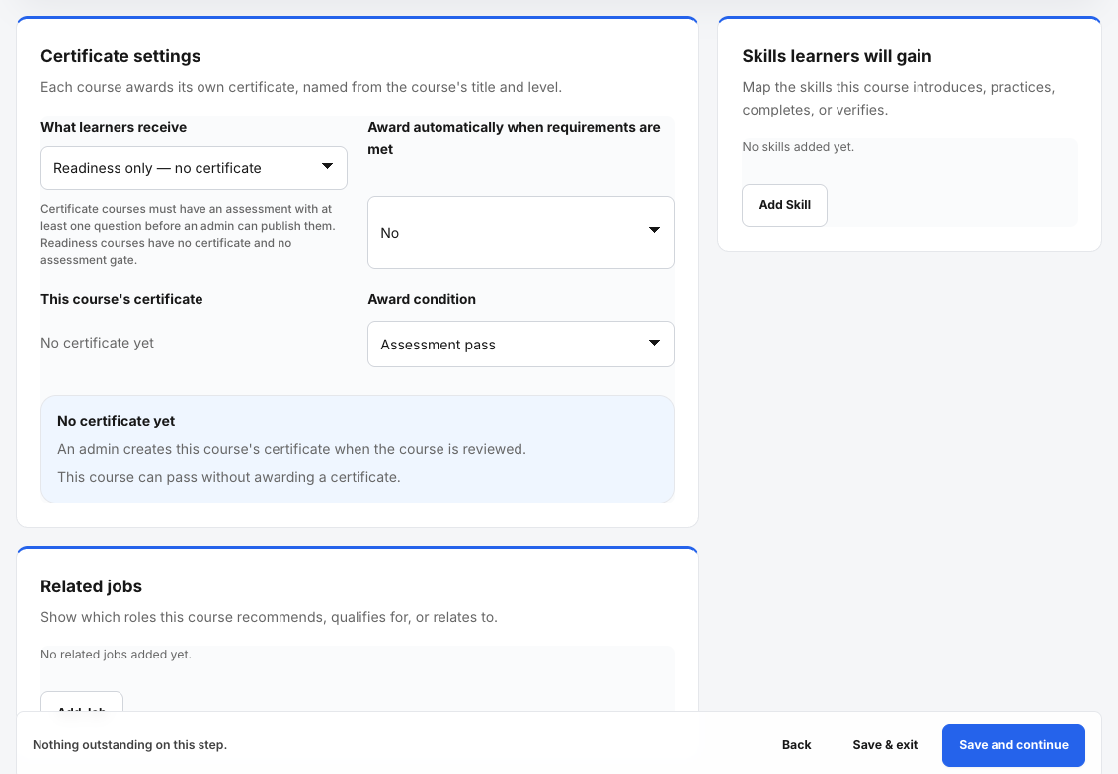Viewport: 1118px width, 774px height.
Task: Click 'An admin creates this course's certificate' text
Action: [291, 449]
